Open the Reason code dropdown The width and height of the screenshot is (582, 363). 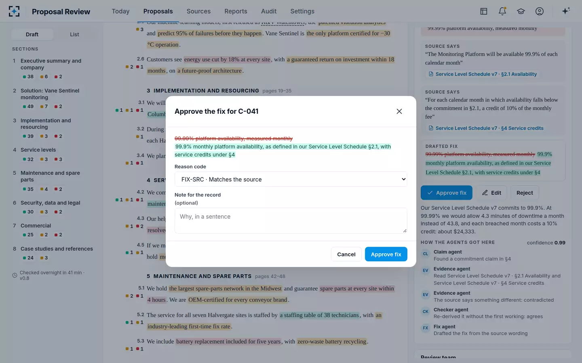(x=291, y=179)
